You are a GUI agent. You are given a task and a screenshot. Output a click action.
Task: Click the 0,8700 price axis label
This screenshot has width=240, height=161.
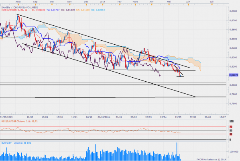coord(233,21)
